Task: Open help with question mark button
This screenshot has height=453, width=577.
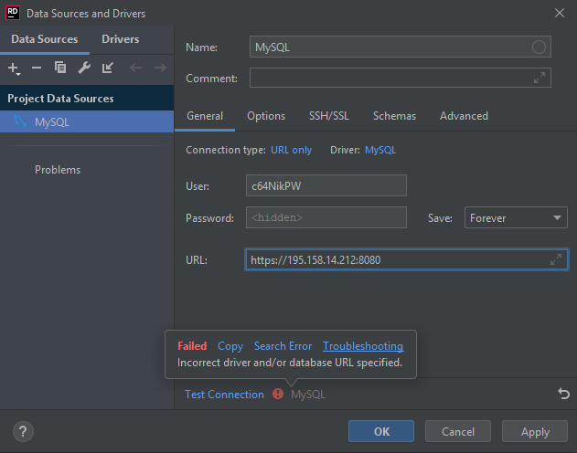Action: tap(23, 432)
